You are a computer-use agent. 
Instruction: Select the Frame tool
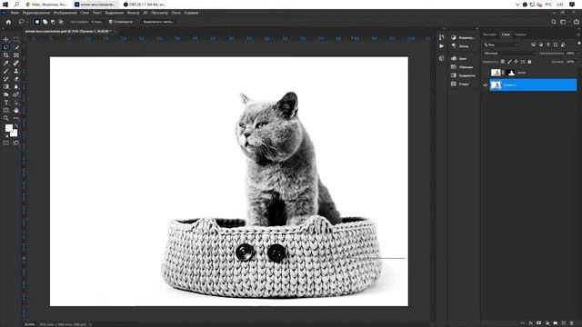tap(16, 54)
